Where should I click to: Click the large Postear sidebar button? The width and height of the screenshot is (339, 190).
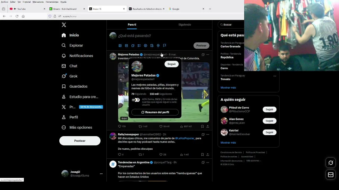pyautogui.click(x=80, y=141)
